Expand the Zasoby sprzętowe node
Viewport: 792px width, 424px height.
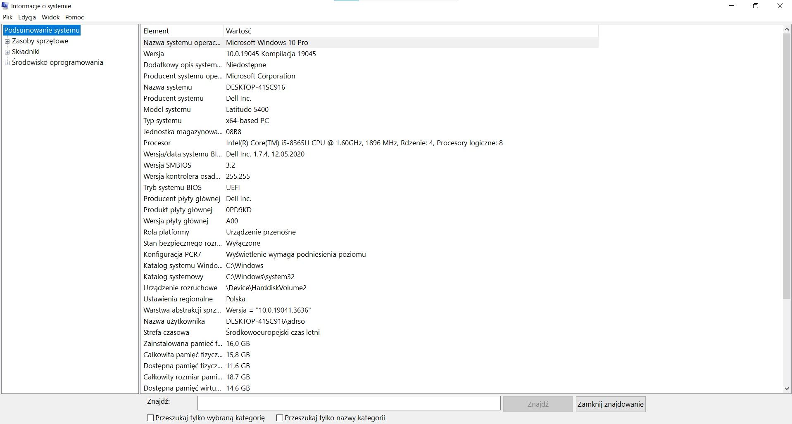pos(7,41)
